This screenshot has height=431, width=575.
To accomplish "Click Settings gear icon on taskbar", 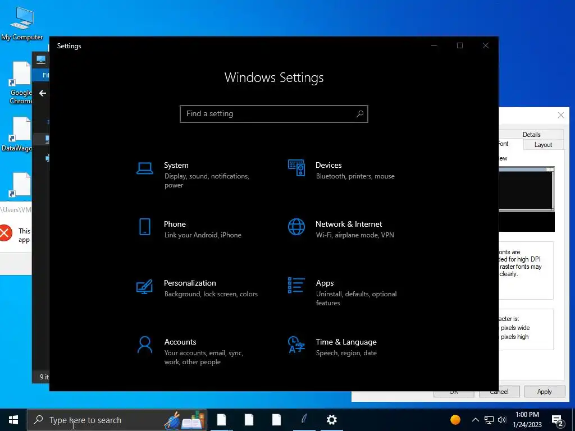I will coord(331,420).
